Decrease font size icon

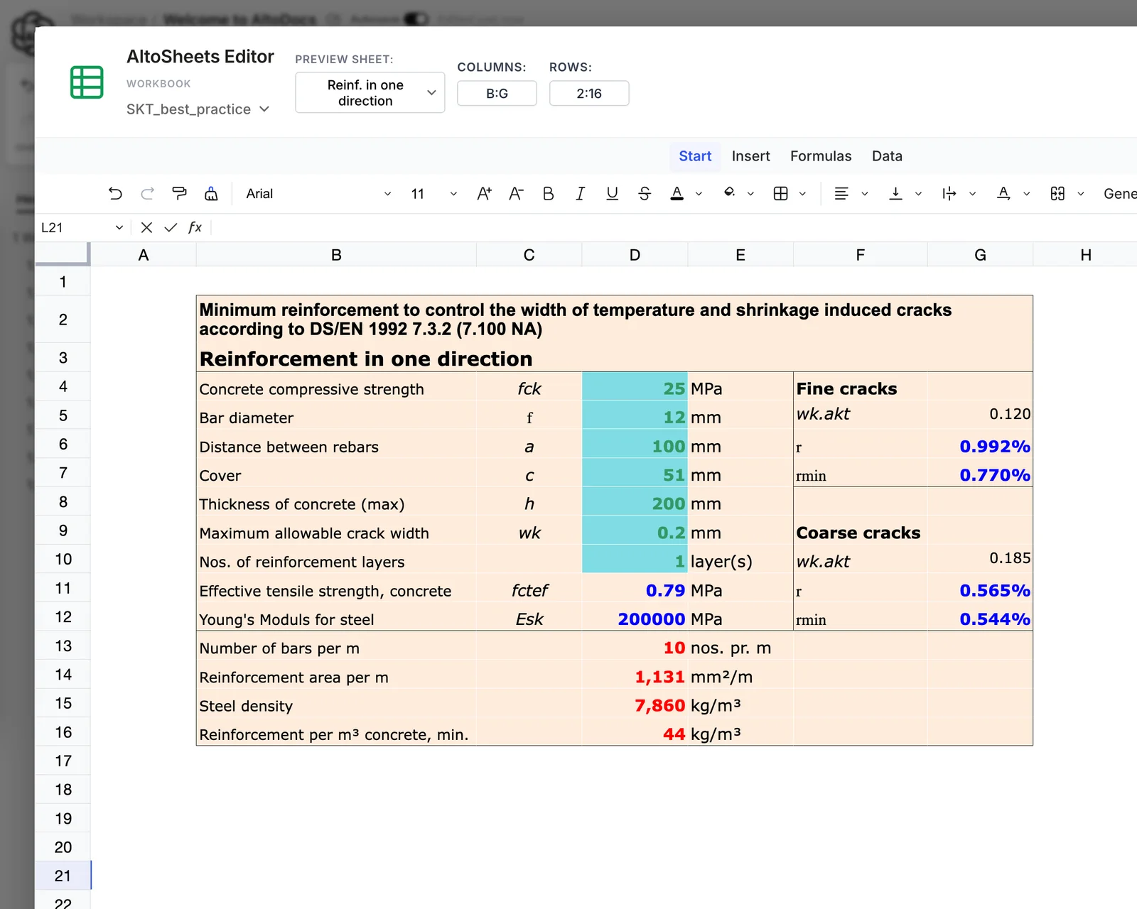[516, 194]
